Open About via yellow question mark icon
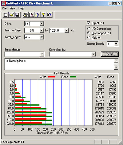Screen dimensions: 123x145 coord(43,15)
